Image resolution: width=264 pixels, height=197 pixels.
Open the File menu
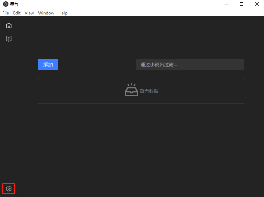(x=6, y=13)
